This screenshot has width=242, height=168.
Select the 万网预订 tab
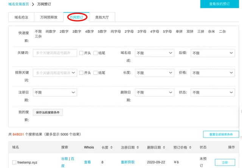tap(76, 17)
